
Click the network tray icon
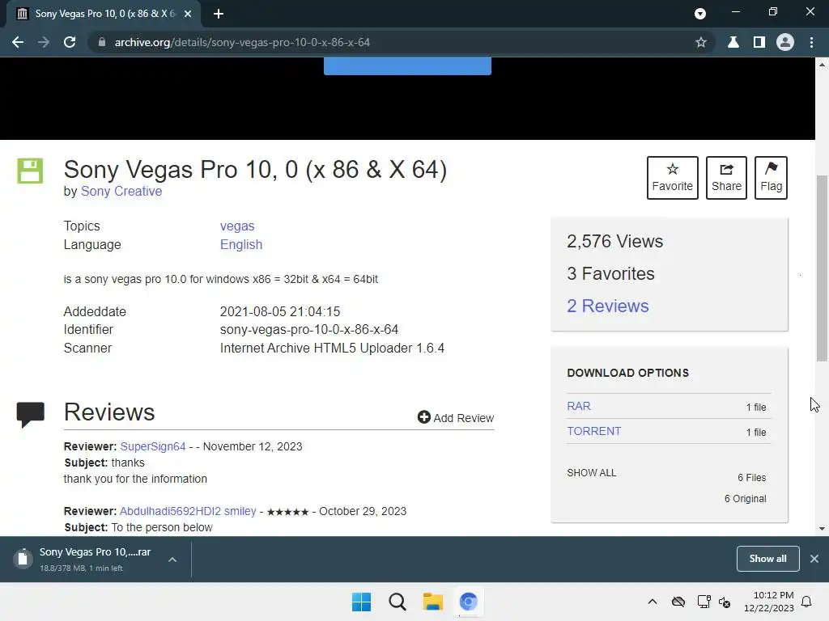[704, 602]
